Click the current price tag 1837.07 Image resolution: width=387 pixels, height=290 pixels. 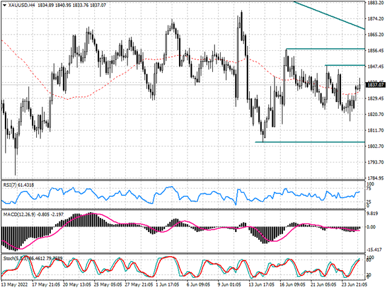point(376,85)
